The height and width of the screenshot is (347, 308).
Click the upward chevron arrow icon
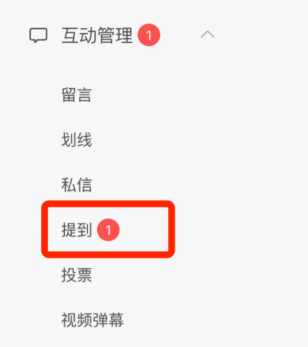tap(207, 35)
